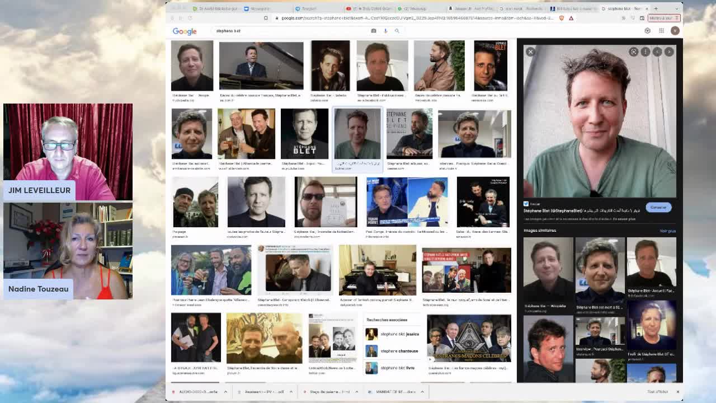Screen dimensions: 716x403
Task: Click the Jim Leveilleur webcam video
Action: point(68,152)
